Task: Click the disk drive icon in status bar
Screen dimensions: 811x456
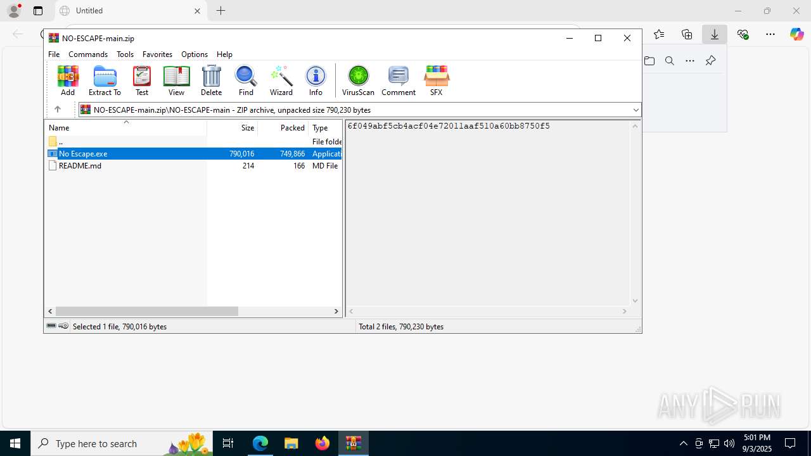Action: [51, 326]
